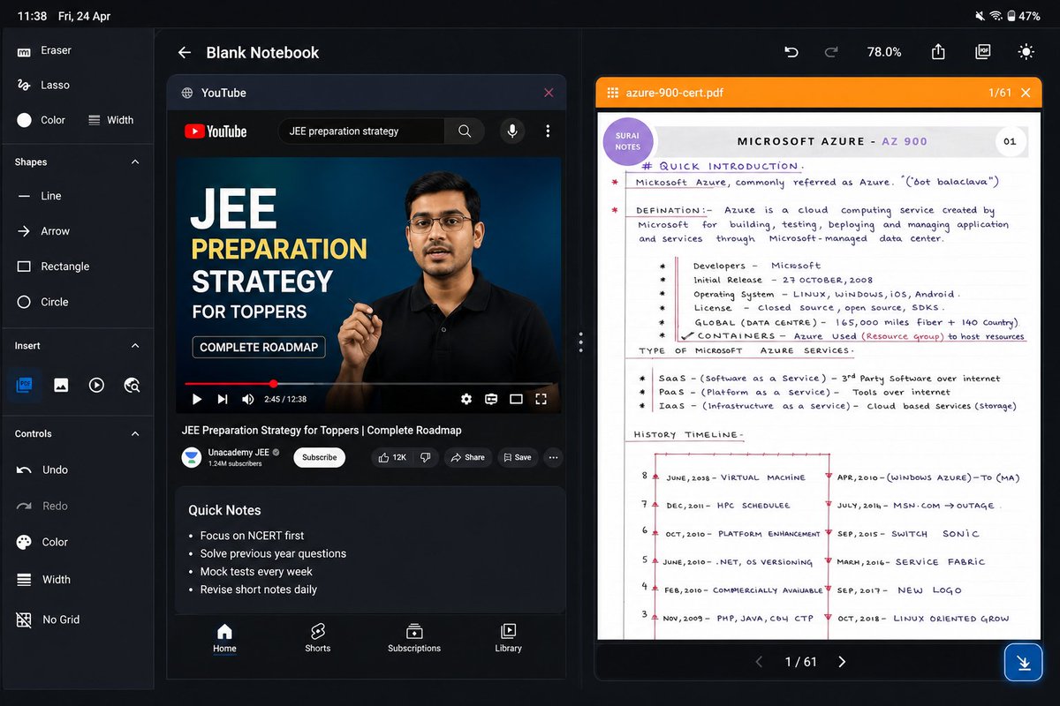The image size is (1060, 706).
Task: Click the split-view divider handle
Action: 580,342
